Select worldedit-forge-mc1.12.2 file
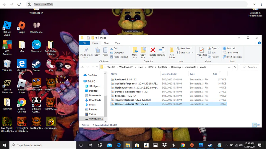 [169, 83]
